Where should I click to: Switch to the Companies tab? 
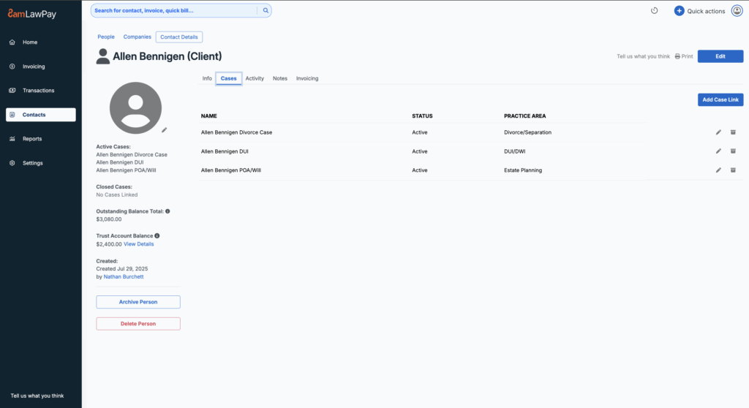pyautogui.click(x=138, y=37)
